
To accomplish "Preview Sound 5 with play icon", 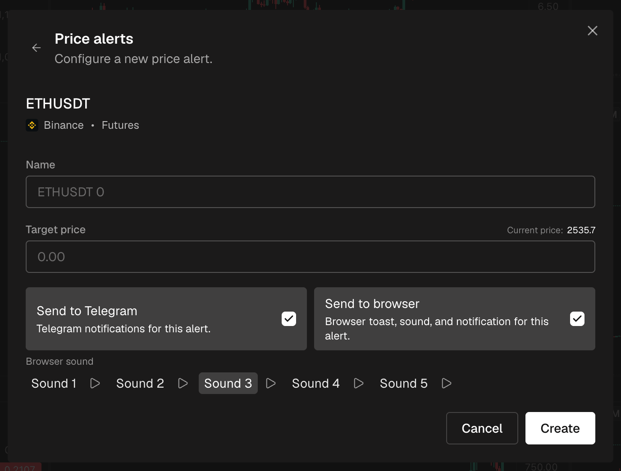I will pos(447,383).
